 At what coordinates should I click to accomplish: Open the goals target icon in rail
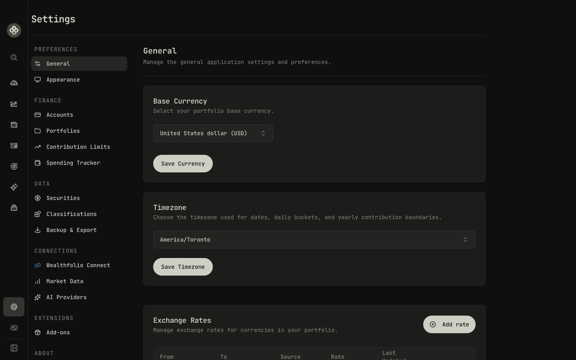pyautogui.click(x=14, y=166)
